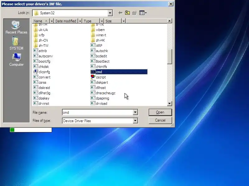Select the uk-UA folder icon

[36, 30]
